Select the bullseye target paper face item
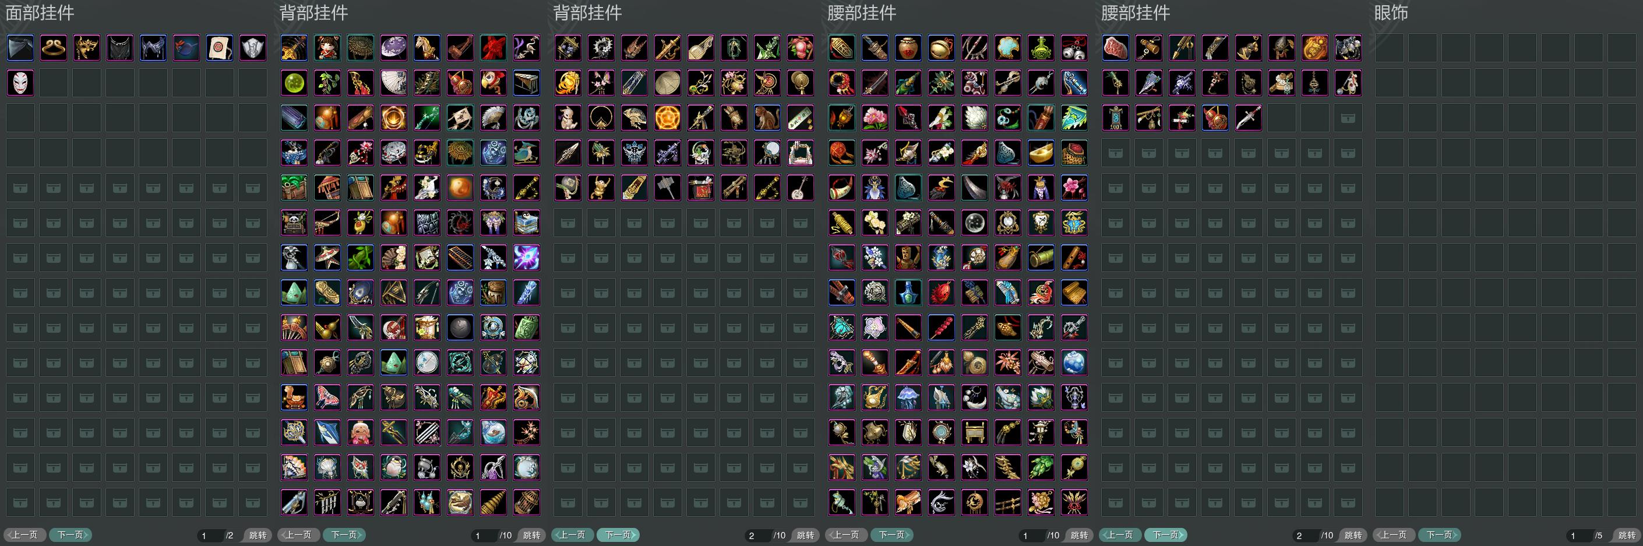Image resolution: width=1643 pixels, height=546 pixels. [x=220, y=48]
